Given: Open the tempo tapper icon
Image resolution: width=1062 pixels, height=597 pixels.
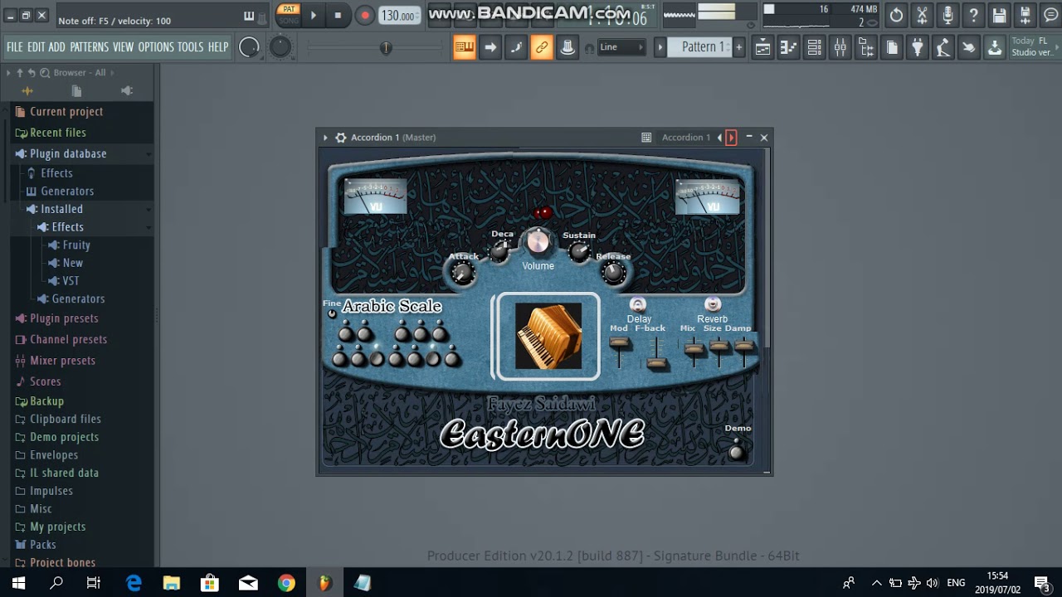Looking at the screenshot, I should (943, 48).
